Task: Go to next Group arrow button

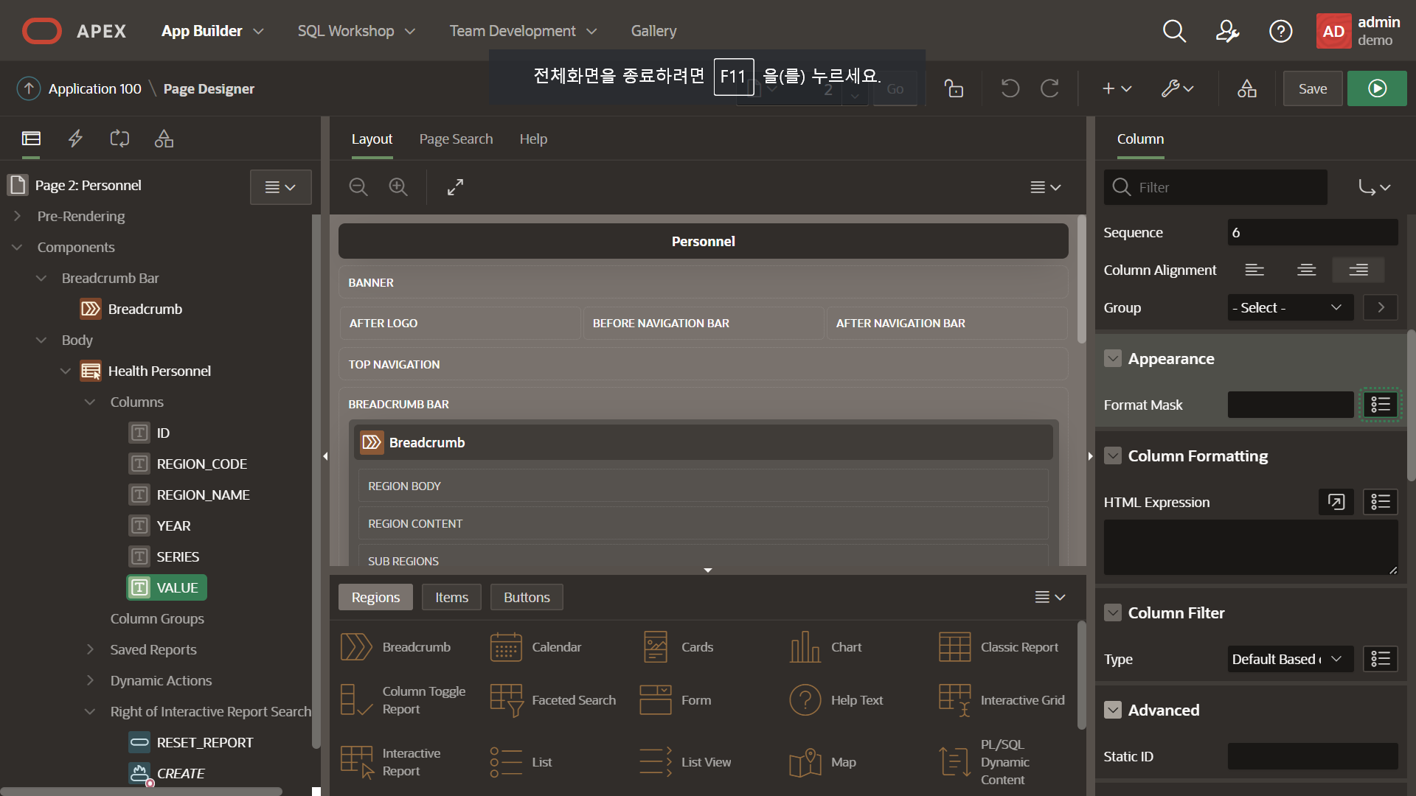Action: pos(1381,307)
